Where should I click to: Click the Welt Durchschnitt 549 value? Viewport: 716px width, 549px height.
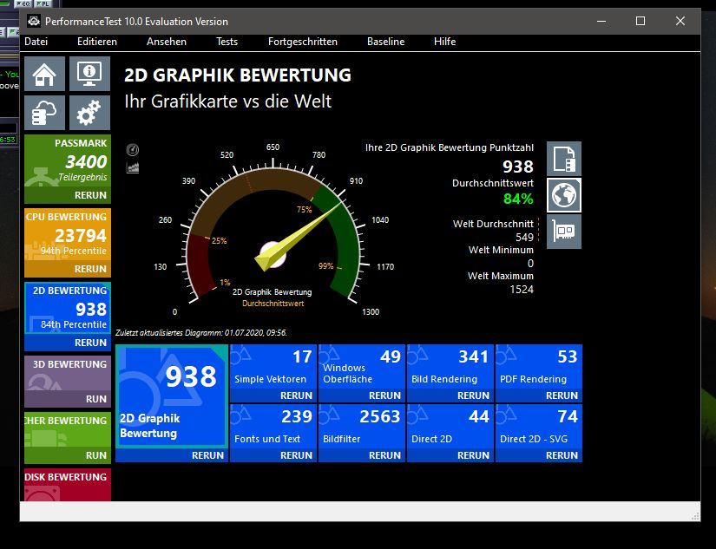pos(524,238)
